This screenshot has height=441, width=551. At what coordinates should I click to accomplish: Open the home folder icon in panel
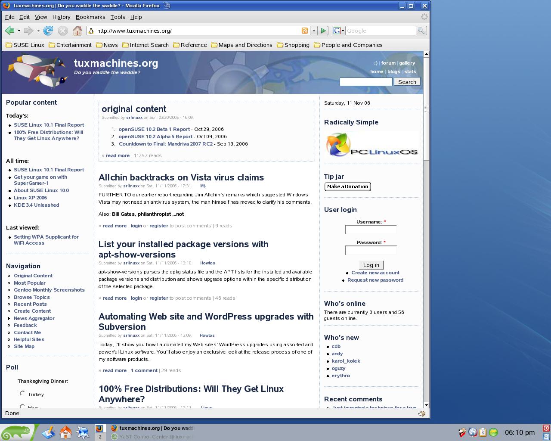(66, 432)
